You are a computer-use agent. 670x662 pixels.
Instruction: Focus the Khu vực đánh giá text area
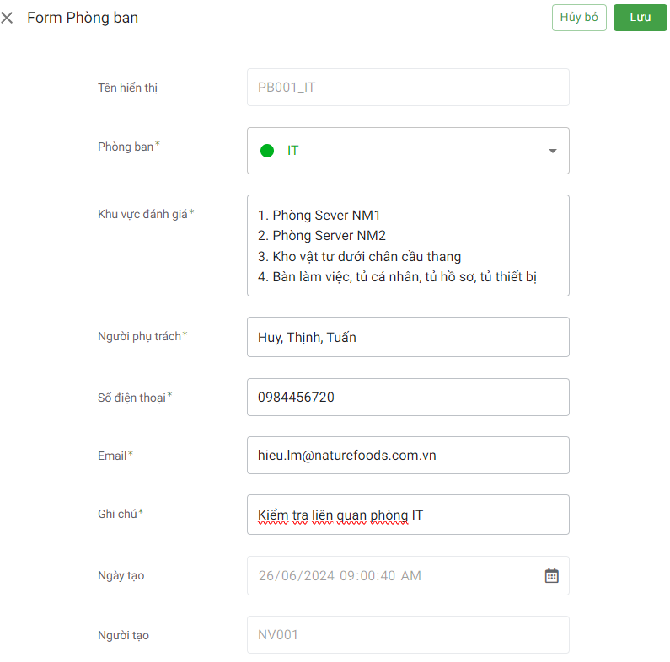pyautogui.click(x=407, y=245)
